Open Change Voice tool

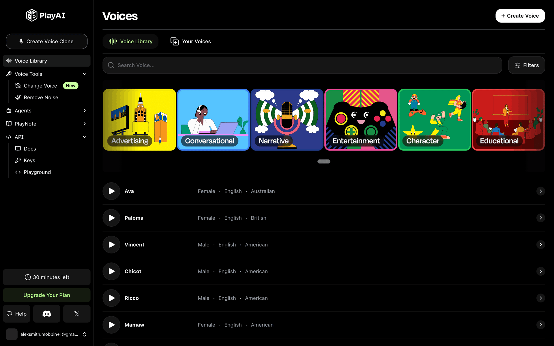[40, 86]
